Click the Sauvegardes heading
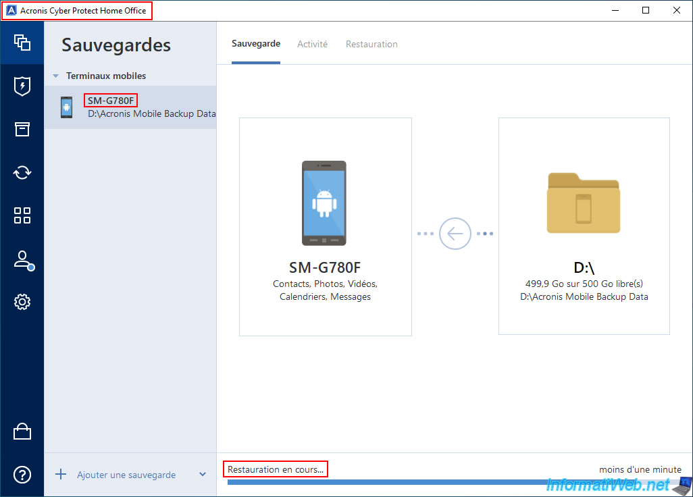This screenshot has width=693, height=497. point(116,45)
